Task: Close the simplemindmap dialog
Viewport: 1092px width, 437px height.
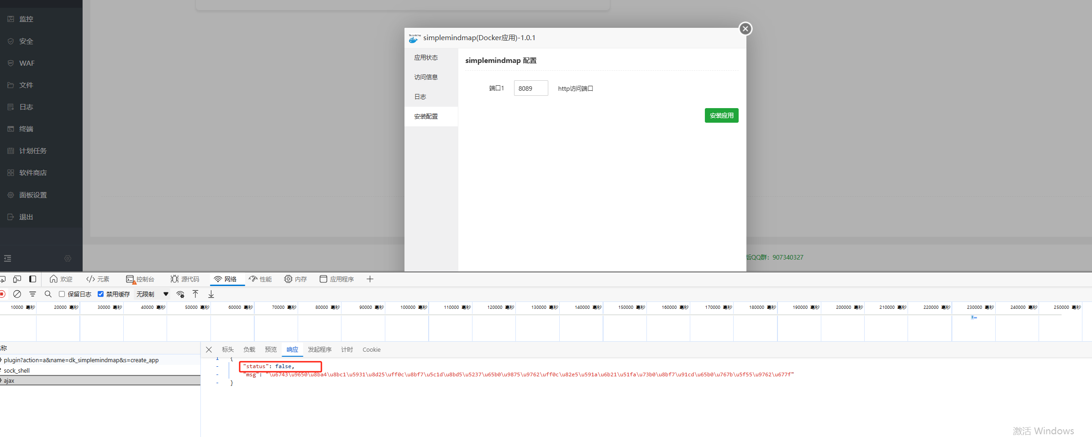Action: tap(745, 29)
